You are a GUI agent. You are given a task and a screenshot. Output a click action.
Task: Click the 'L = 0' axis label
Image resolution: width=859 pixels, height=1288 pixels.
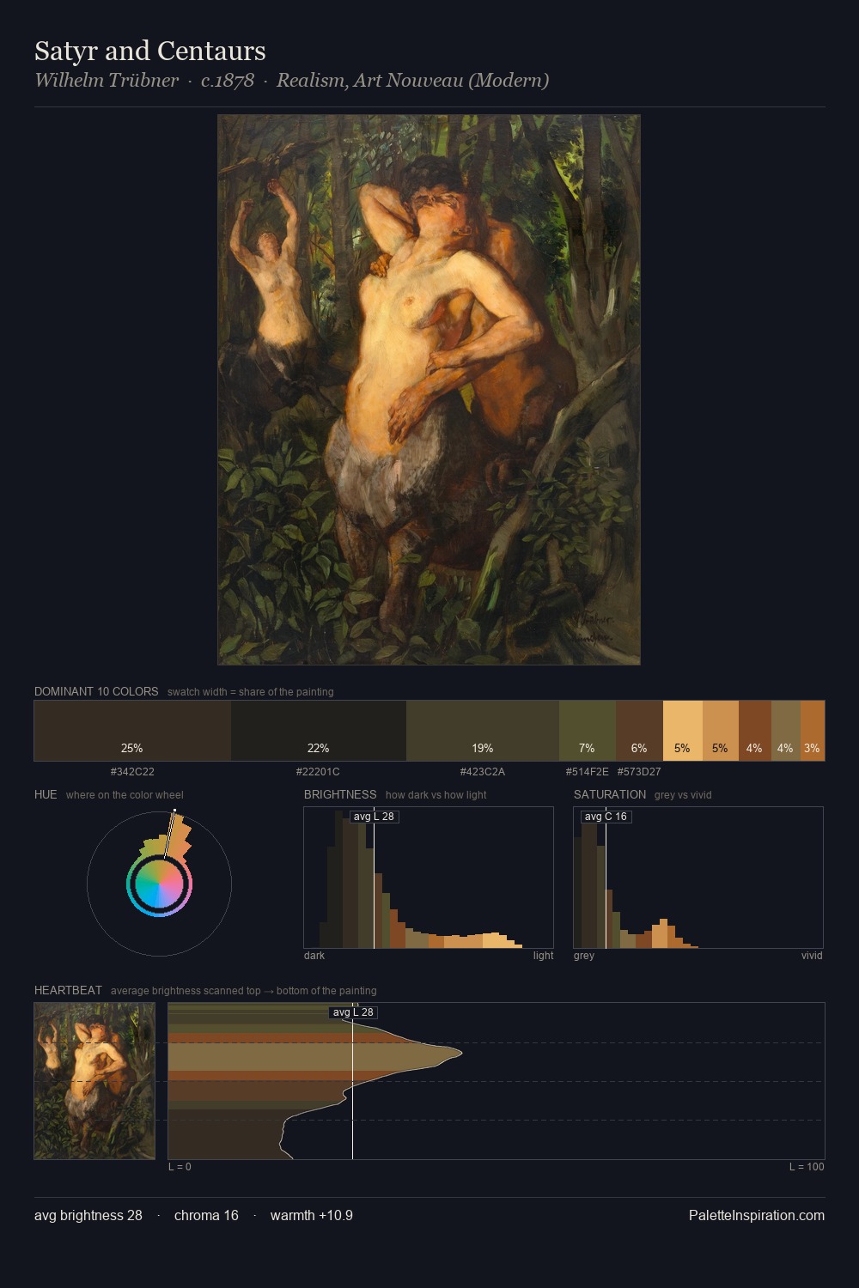(180, 1167)
